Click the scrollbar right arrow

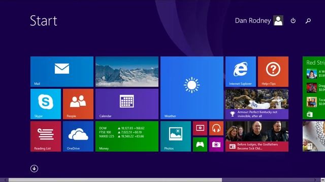coord(315,180)
